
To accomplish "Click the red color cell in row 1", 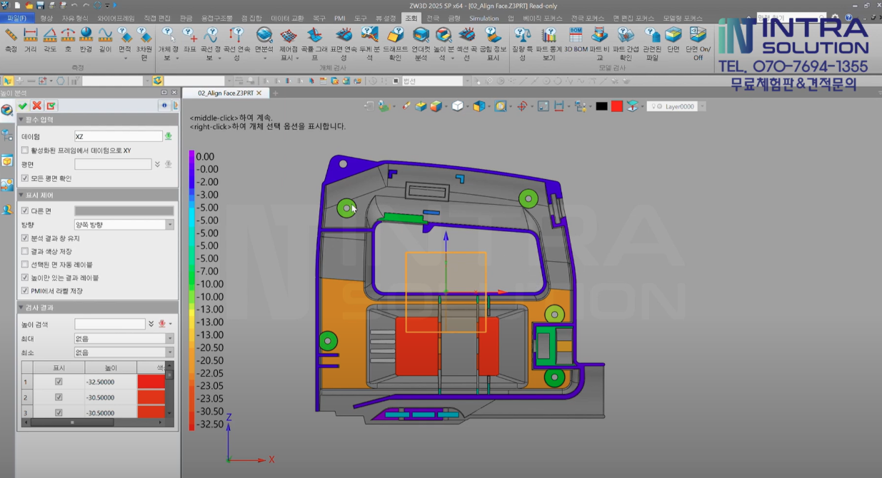I will [151, 382].
